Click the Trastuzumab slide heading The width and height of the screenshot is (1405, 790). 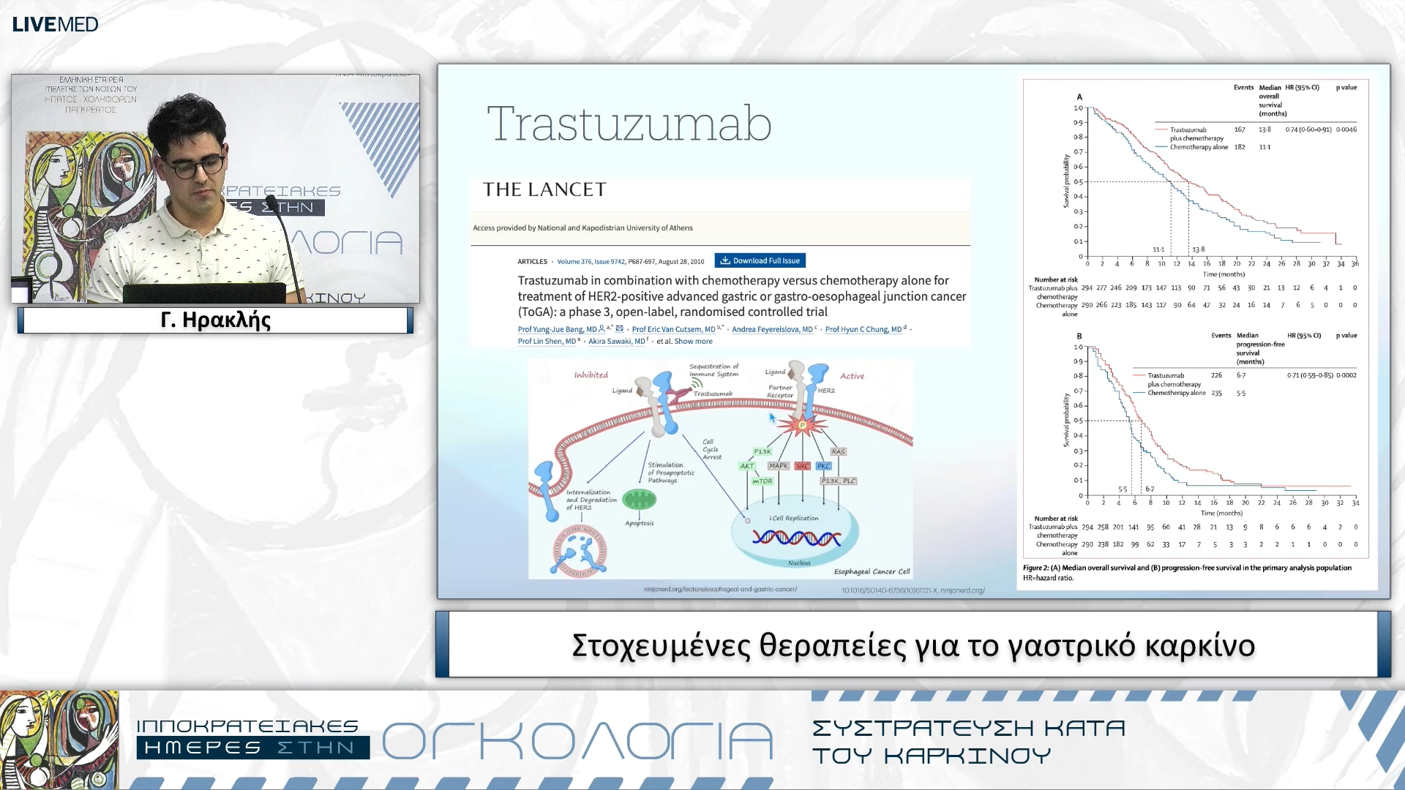[x=629, y=123]
